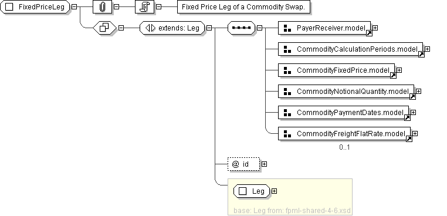The image size is (447, 216).
Task: Collapse the extends: Leg node
Action: pyautogui.click(x=209, y=28)
